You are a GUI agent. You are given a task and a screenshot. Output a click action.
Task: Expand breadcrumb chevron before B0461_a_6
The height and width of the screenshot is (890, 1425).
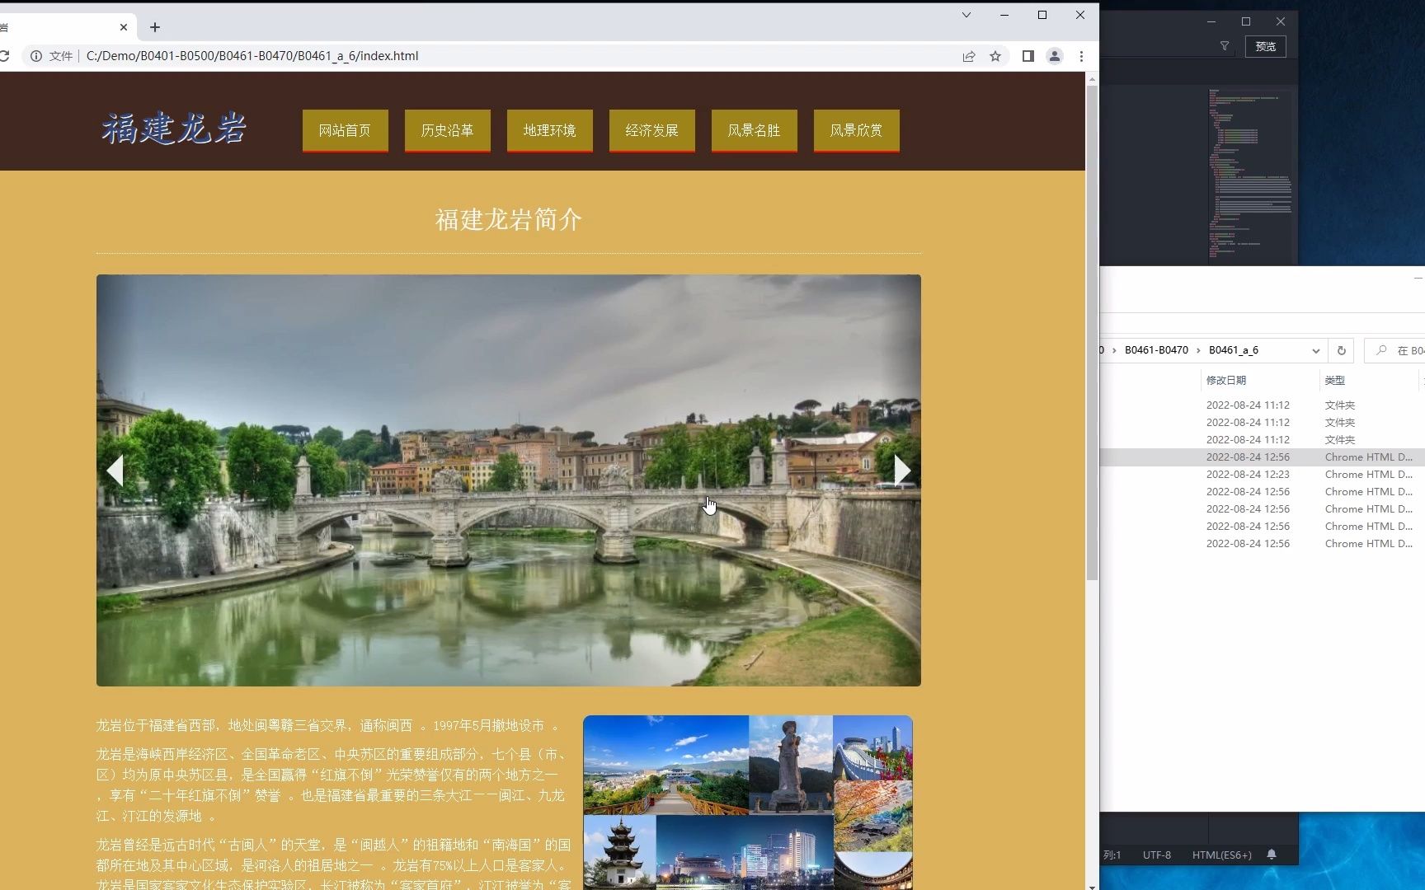(x=1198, y=350)
